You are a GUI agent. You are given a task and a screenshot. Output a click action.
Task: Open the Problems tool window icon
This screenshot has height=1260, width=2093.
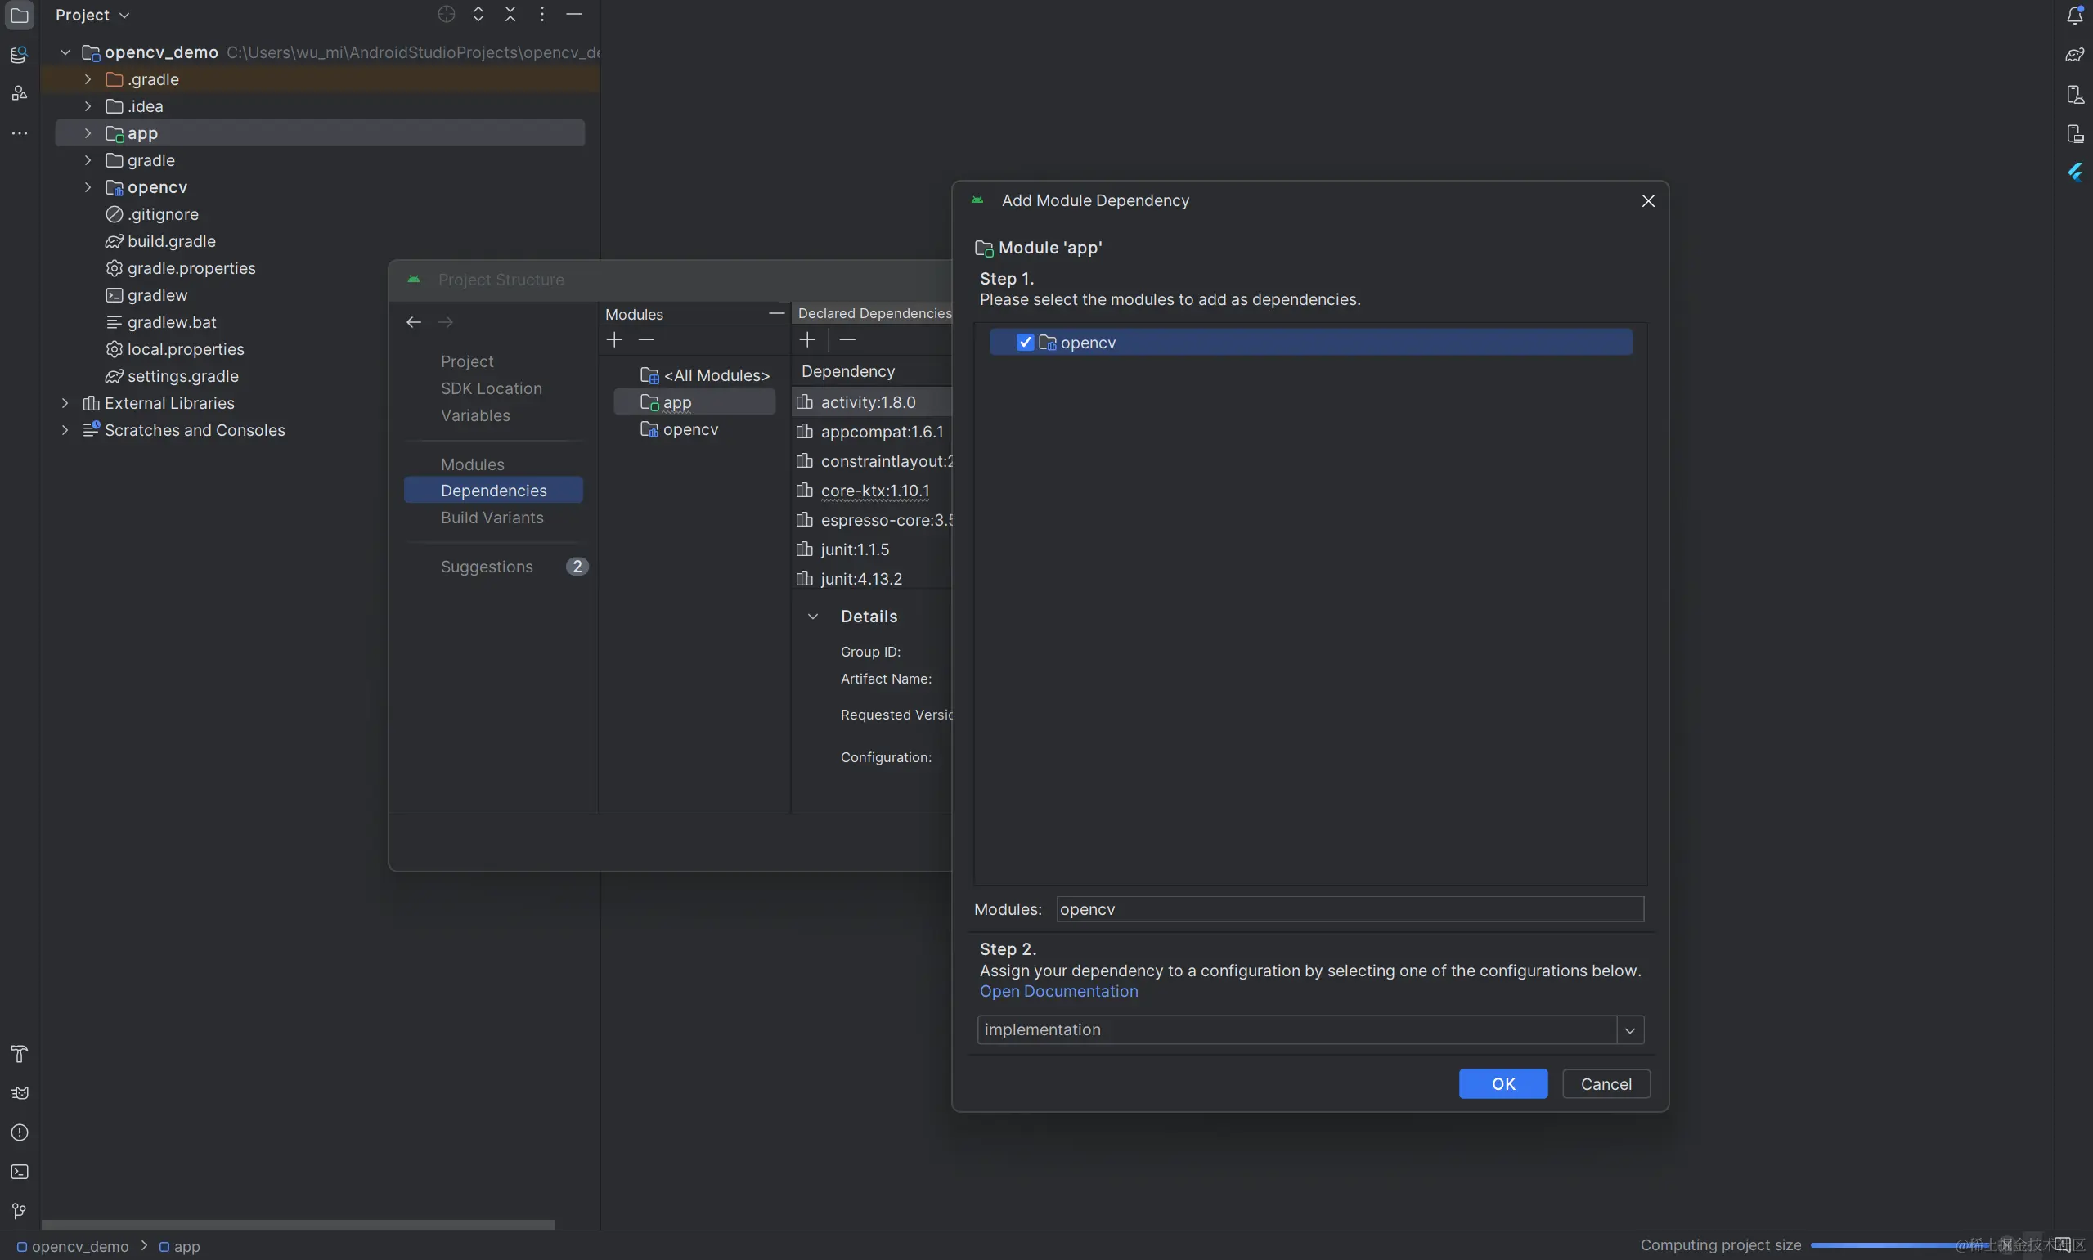[19, 1132]
